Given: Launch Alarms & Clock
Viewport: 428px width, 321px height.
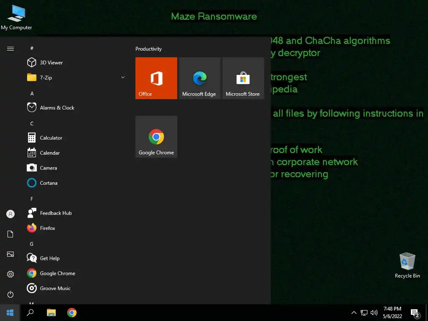Looking at the screenshot, I should (76, 107).
